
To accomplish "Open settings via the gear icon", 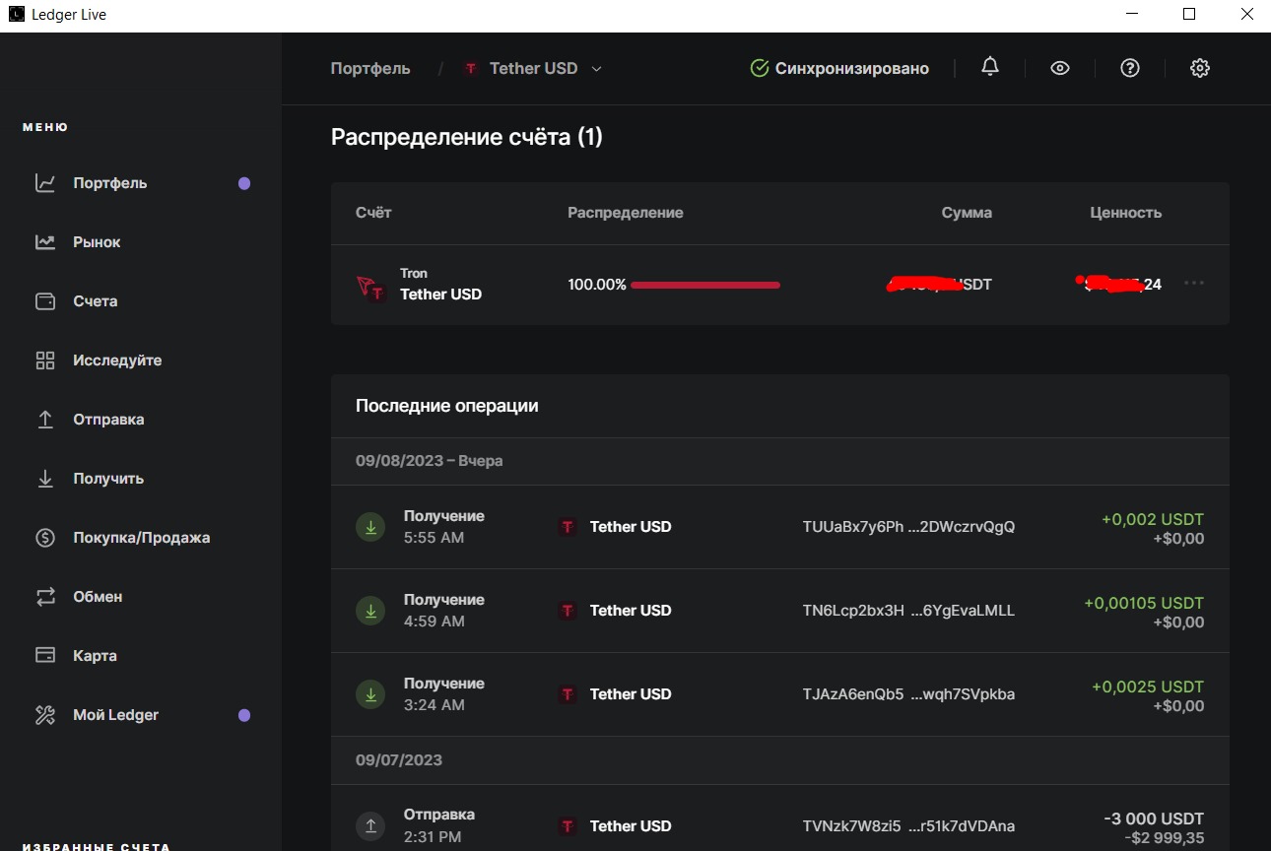I will click(x=1200, y=68).
